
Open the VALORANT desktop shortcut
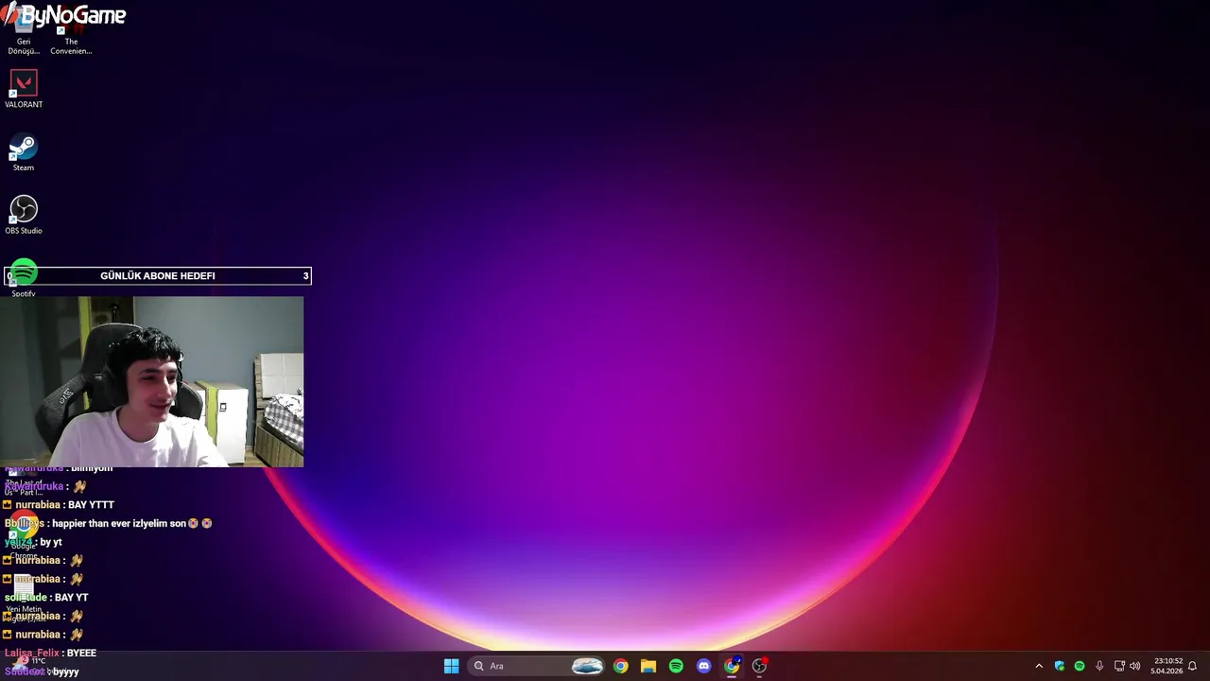tap(24, 90)
